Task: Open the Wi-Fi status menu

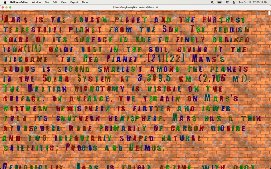Action: 227,2
